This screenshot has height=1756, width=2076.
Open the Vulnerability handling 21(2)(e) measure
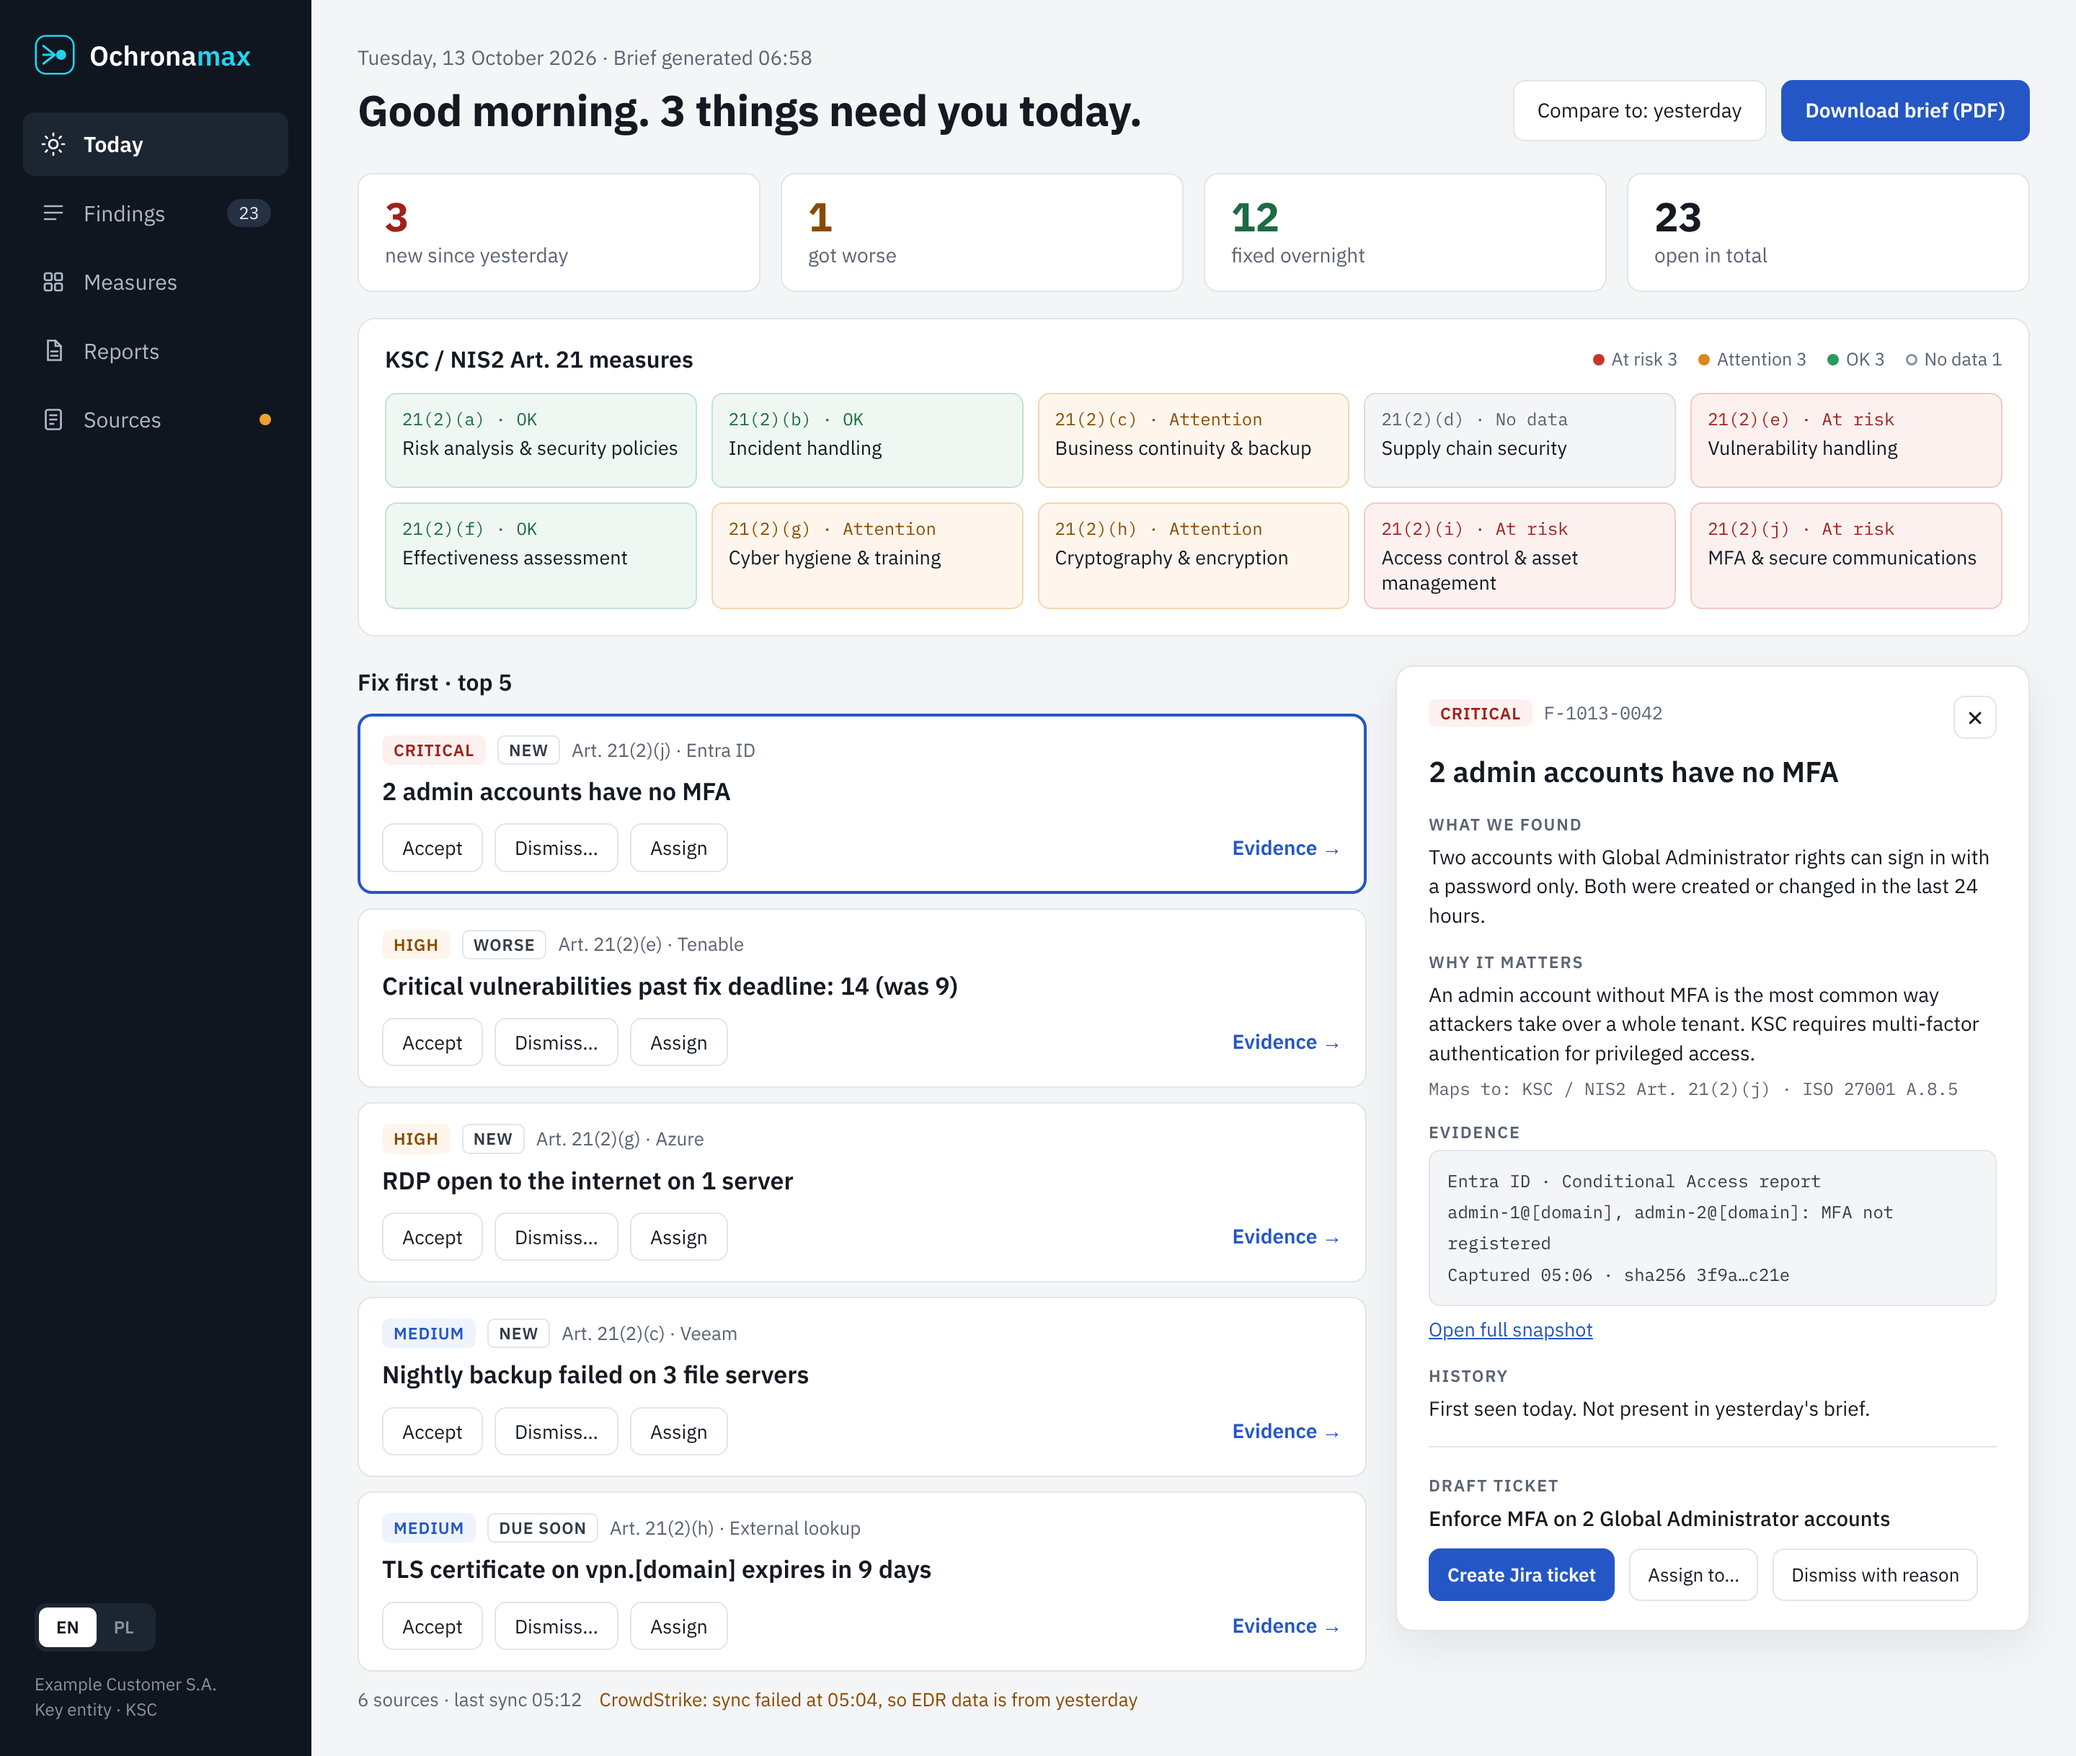coord(1845,440)
